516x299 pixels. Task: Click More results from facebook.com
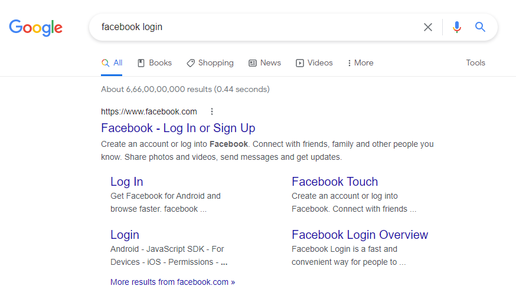[x=173, y=282]
